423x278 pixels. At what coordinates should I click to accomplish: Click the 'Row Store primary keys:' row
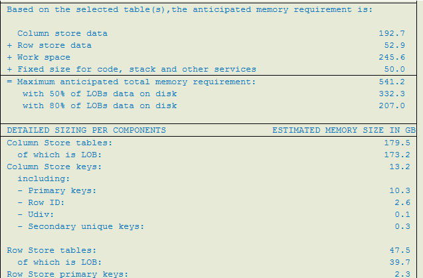tap(68, 274)
